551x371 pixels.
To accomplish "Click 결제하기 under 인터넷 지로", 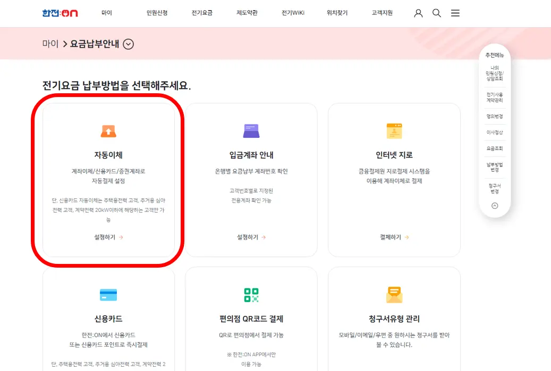I will pyautogui.click(x=391, y=237).
